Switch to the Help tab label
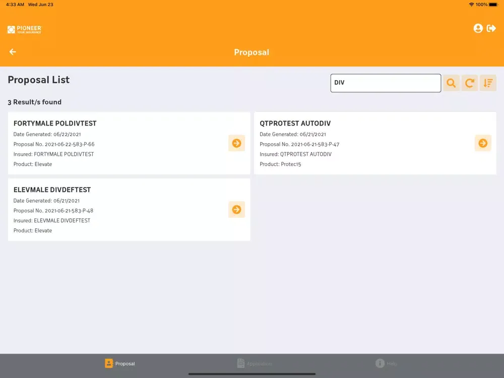 tap(392, 363)
